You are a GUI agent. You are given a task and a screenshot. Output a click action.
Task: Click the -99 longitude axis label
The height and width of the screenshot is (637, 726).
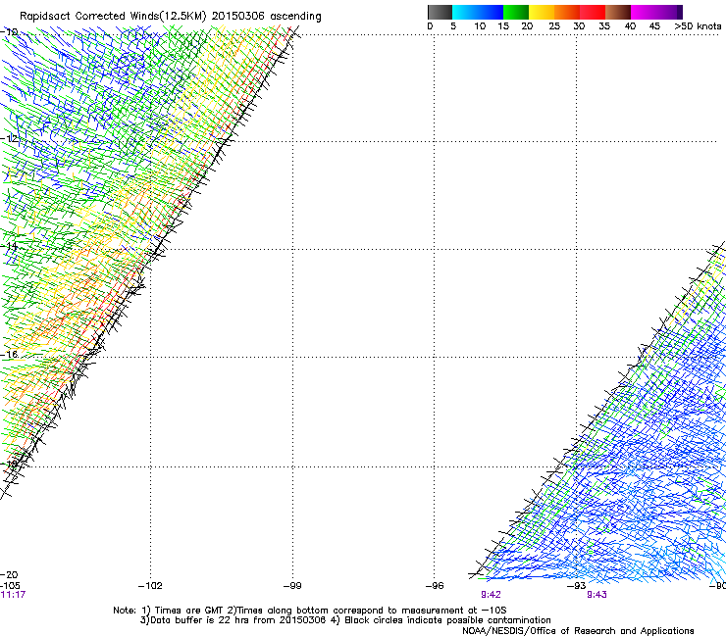point(292,586)
